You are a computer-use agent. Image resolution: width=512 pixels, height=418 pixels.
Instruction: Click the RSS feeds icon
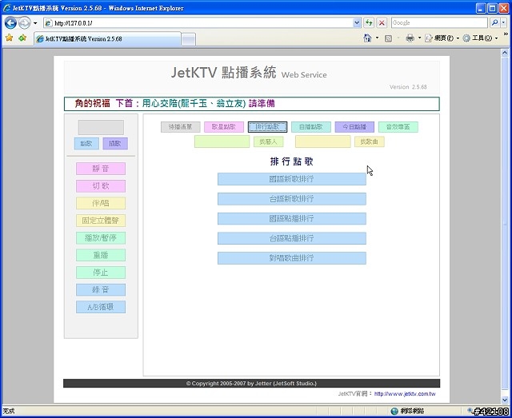(x=388, y=38)
